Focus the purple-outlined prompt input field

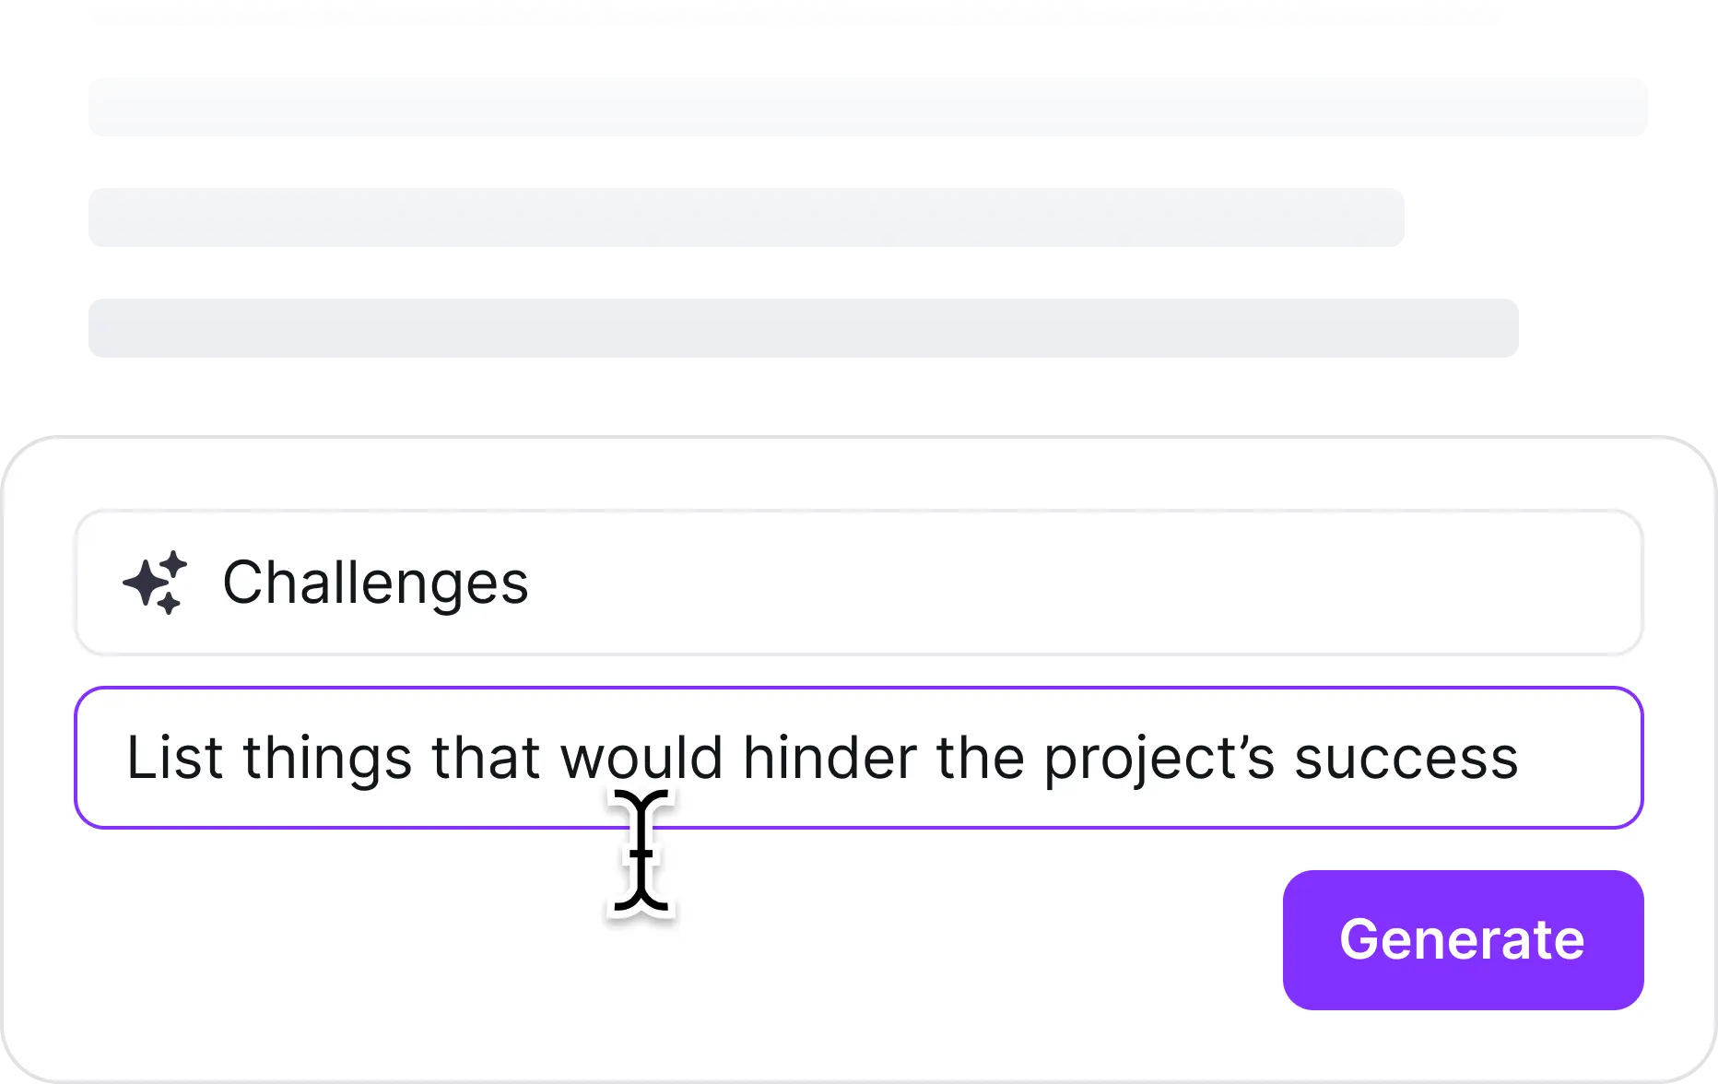[858, 758]
